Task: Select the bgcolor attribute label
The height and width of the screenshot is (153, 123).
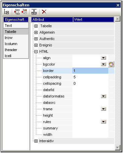Action: click(49, 65)
